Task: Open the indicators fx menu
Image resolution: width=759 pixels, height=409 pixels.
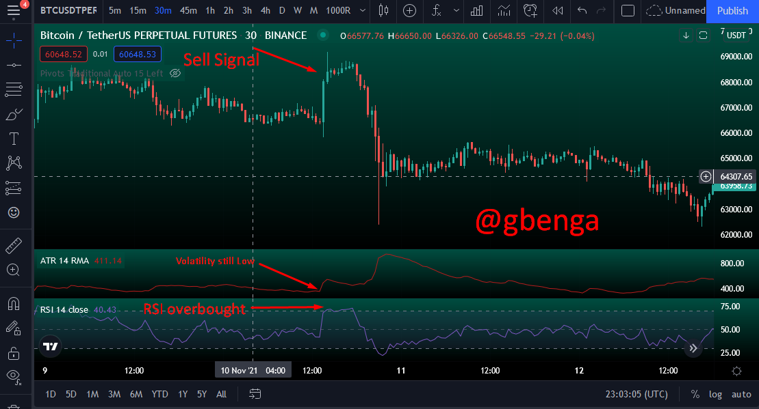Action: pyautogui.click(x=436, y=11)
